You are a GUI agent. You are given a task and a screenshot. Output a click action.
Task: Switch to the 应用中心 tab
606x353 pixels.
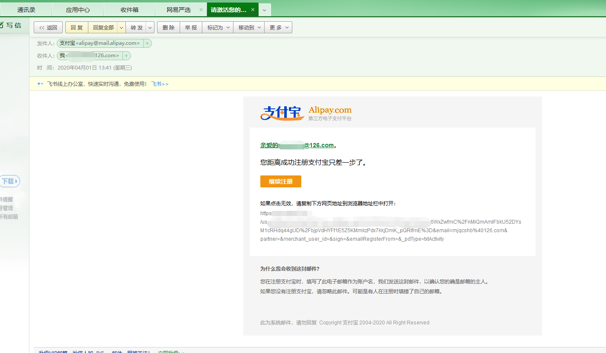[x=78, y=10]
